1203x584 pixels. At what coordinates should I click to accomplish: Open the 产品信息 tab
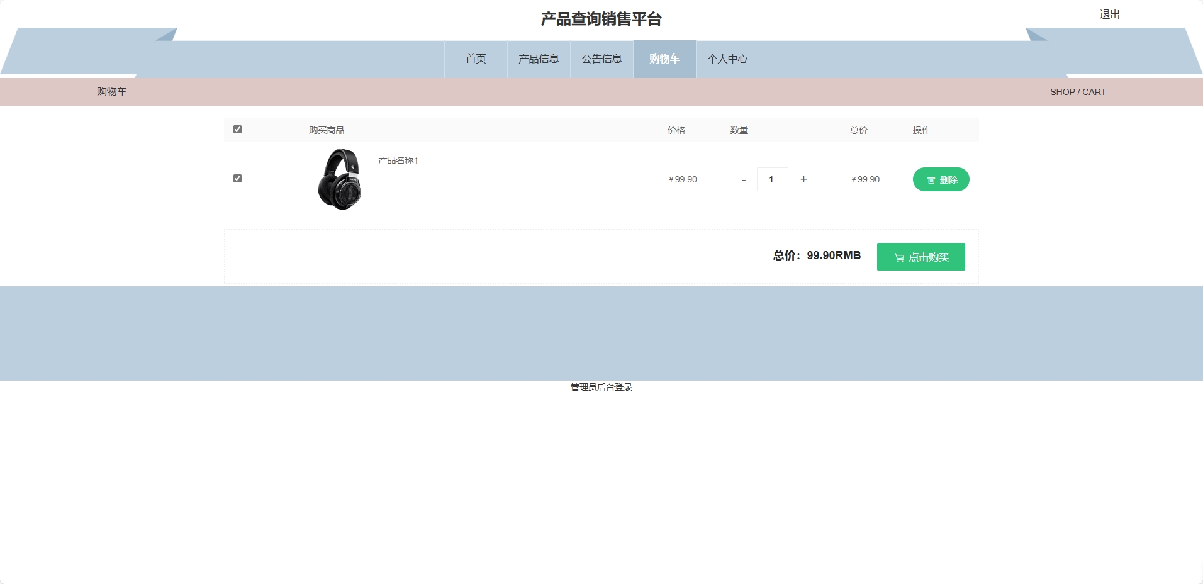point(538,59)
